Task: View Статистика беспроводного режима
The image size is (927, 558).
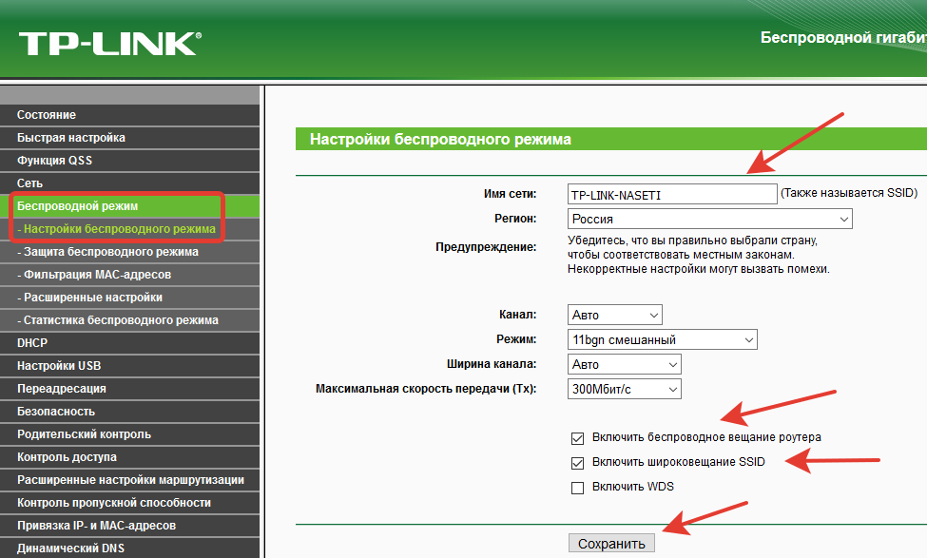Action: point(129,320)
